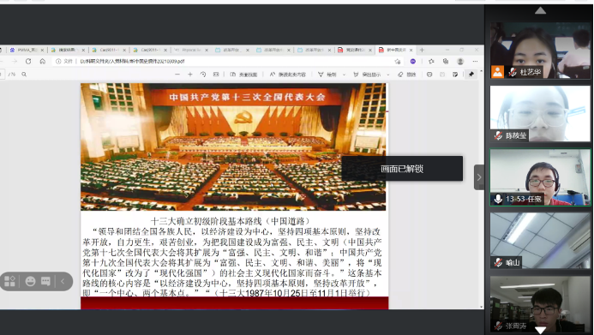Click the browser home icon
594x335 pixels.
coord(43,61)
